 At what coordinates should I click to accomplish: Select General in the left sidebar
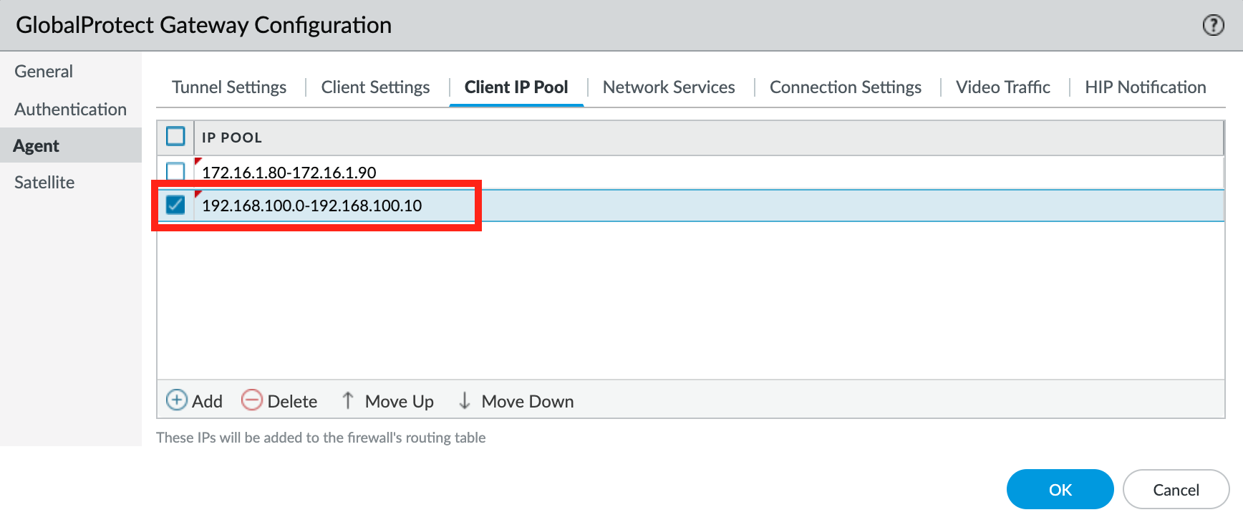click(44, 72)
